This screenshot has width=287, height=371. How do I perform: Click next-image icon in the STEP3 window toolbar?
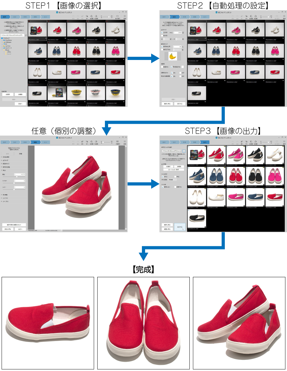click(246, 142)
